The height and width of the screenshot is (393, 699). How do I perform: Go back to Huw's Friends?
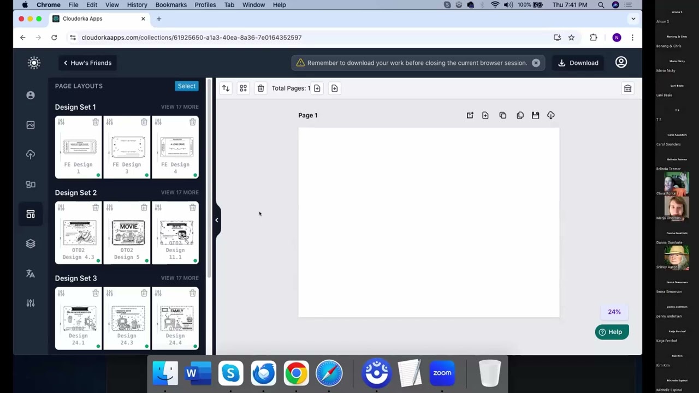pyautogui.click(x=87, y=63)
